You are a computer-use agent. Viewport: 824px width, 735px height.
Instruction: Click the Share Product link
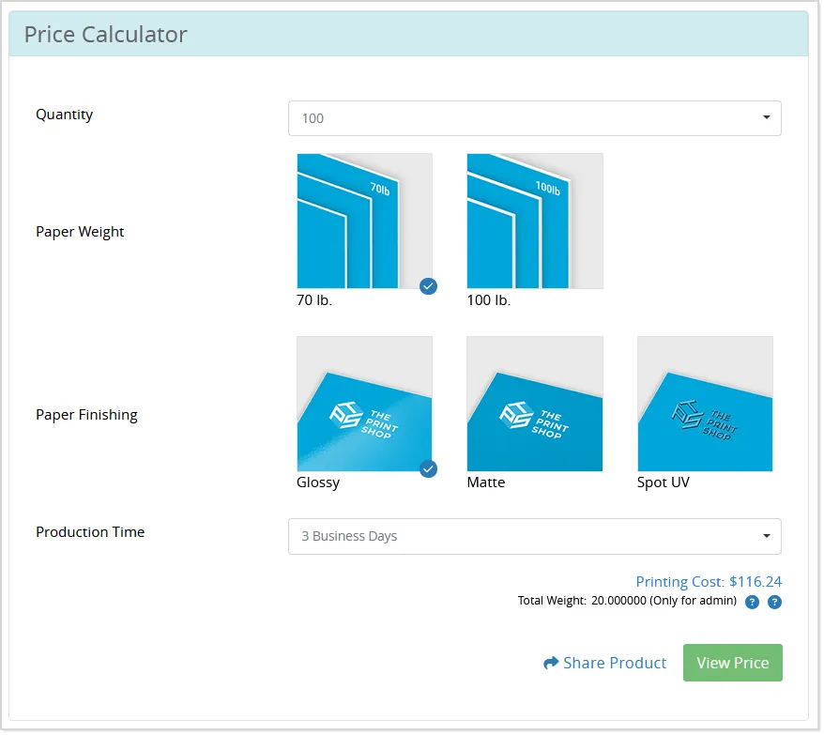(x=606, y=664)
